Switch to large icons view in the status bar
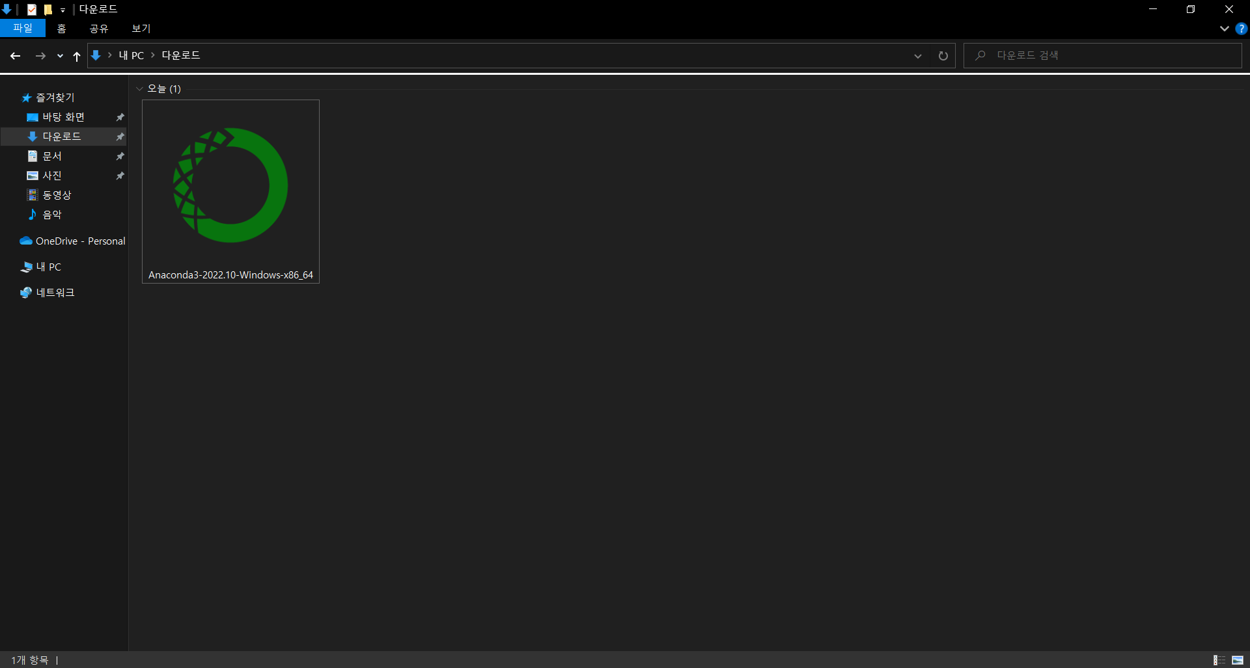1250x668 pixels. click(x=1238, y=660)
